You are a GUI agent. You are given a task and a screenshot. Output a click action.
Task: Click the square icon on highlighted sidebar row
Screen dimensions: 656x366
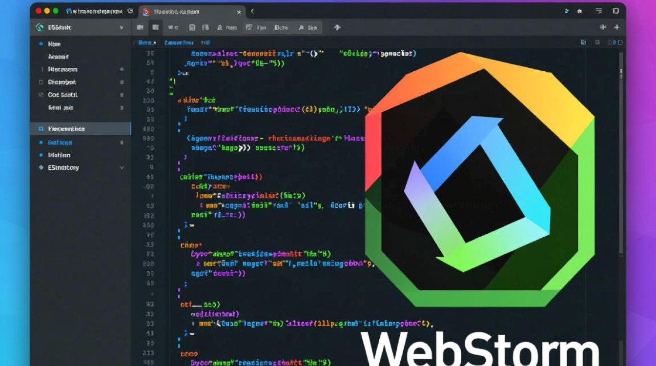pos(40,129)
